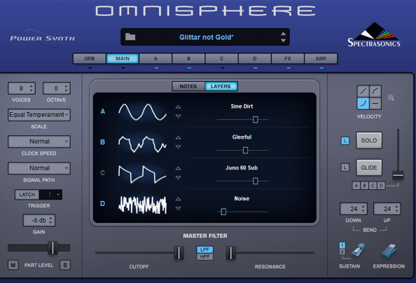Toggle glide for layer D button
Image resolution: width=416 pixels, height=283 pixels.
click(x=381, y=186)
